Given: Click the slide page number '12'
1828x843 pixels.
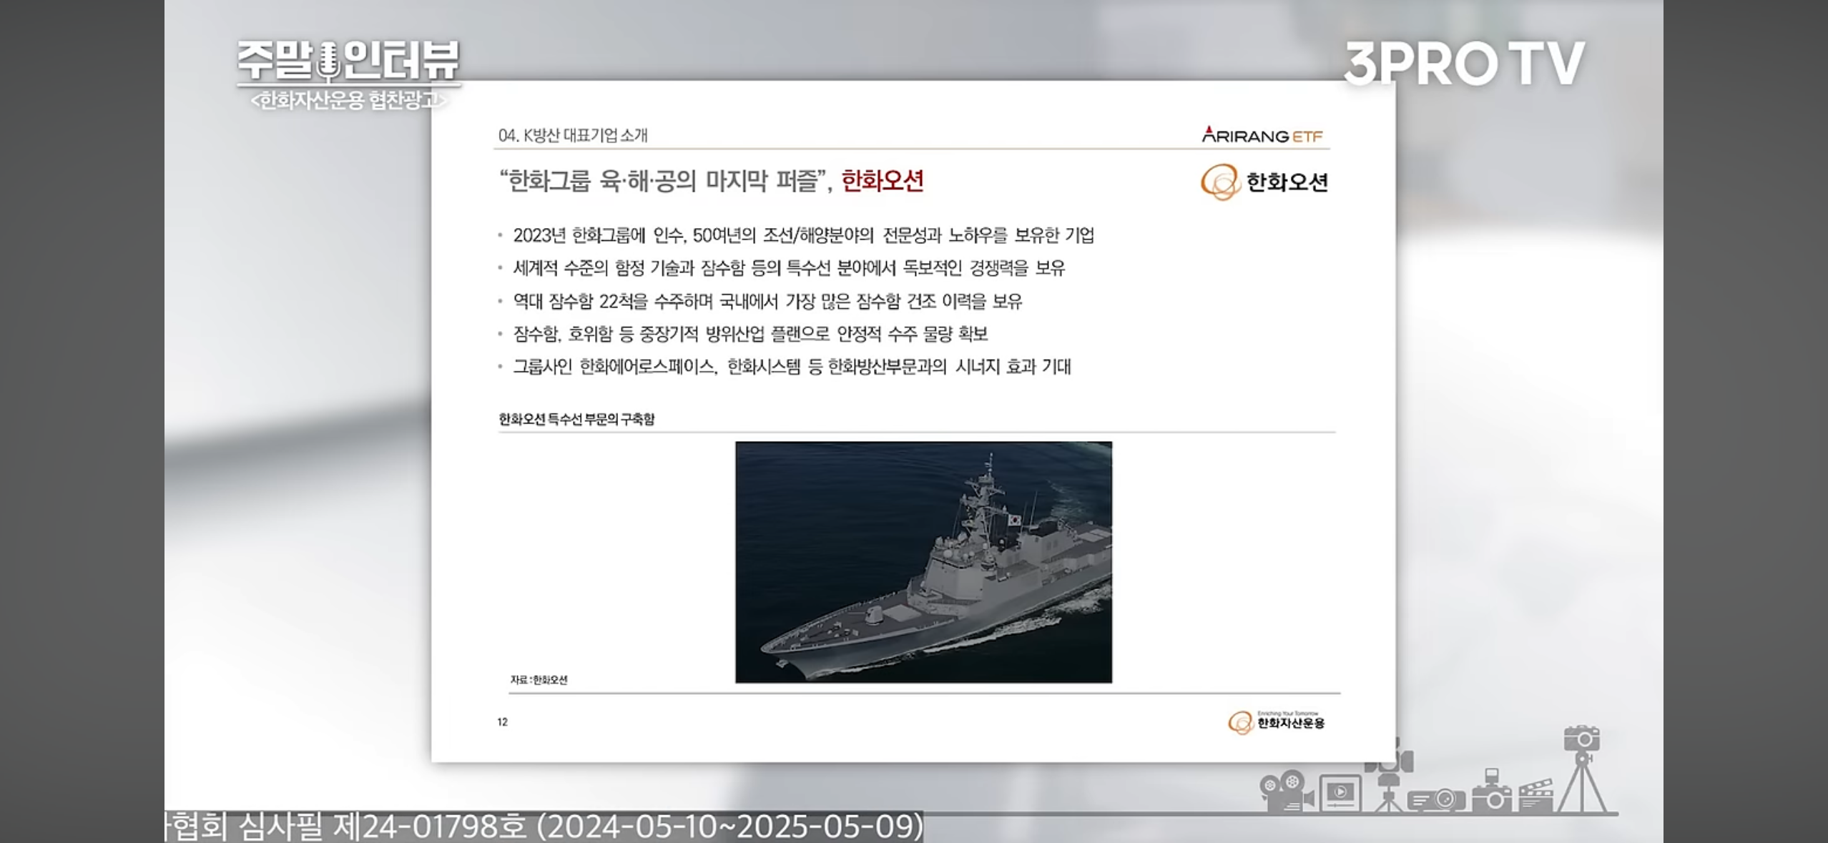Looking at the screenshot, I should click(x=502, y=721).
